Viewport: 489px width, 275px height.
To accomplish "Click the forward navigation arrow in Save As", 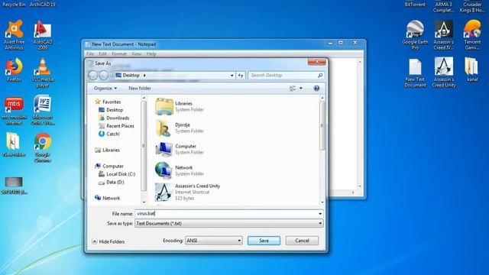I will coord(104,75).
